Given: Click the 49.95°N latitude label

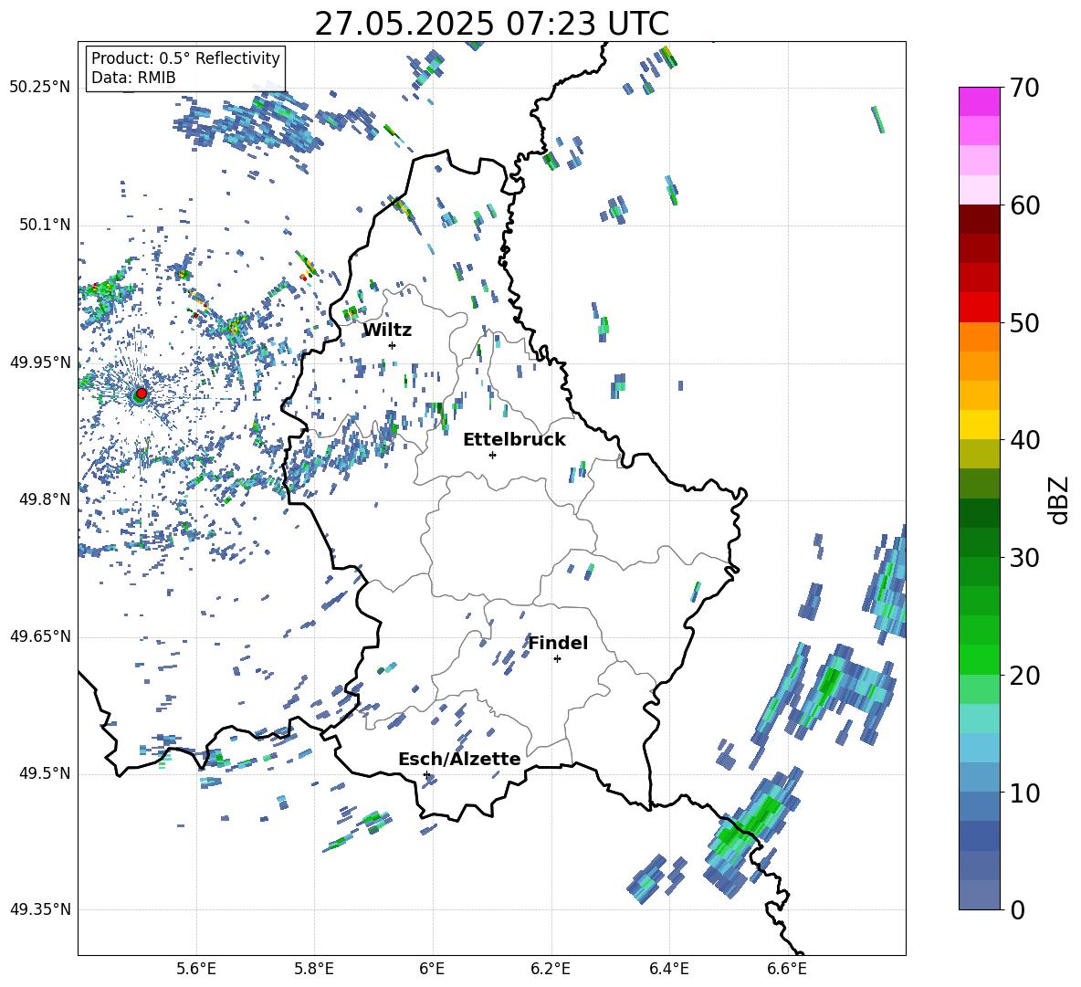Looking at the screenshot, I should click(x=40, y=362).
